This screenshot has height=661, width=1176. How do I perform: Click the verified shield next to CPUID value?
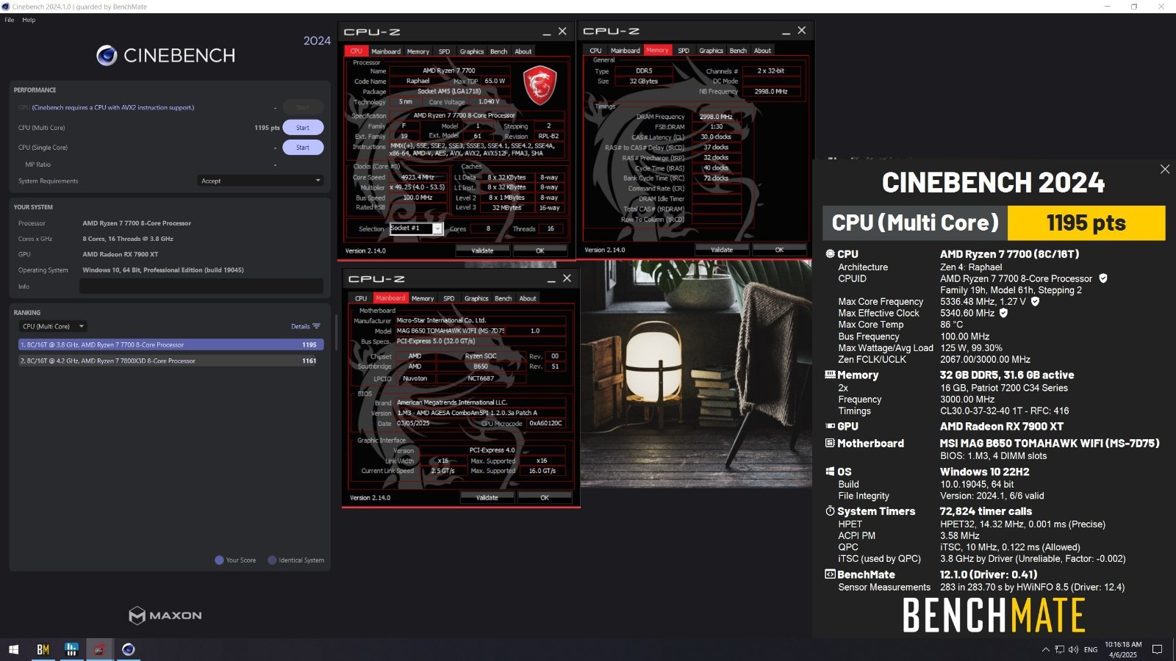pyautogui.click(x=1103, y=278)
